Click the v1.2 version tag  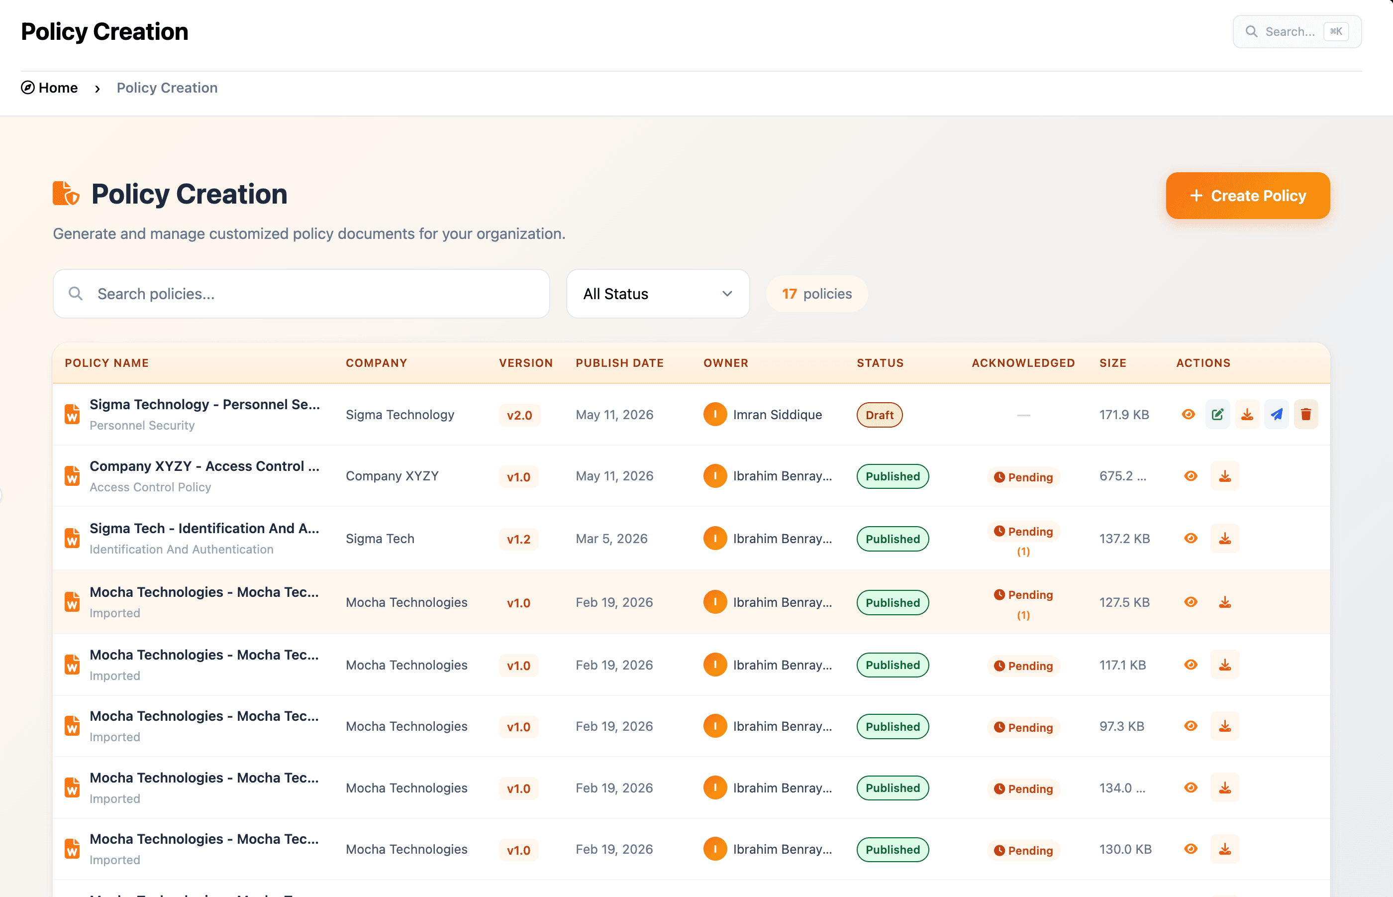pos(518,540)
